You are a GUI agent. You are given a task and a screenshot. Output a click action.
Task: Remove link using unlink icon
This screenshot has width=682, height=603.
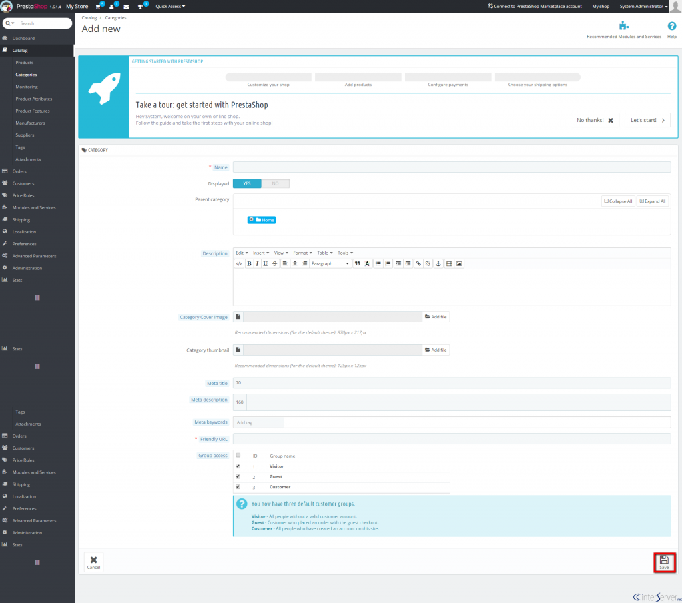click(428, 264)
